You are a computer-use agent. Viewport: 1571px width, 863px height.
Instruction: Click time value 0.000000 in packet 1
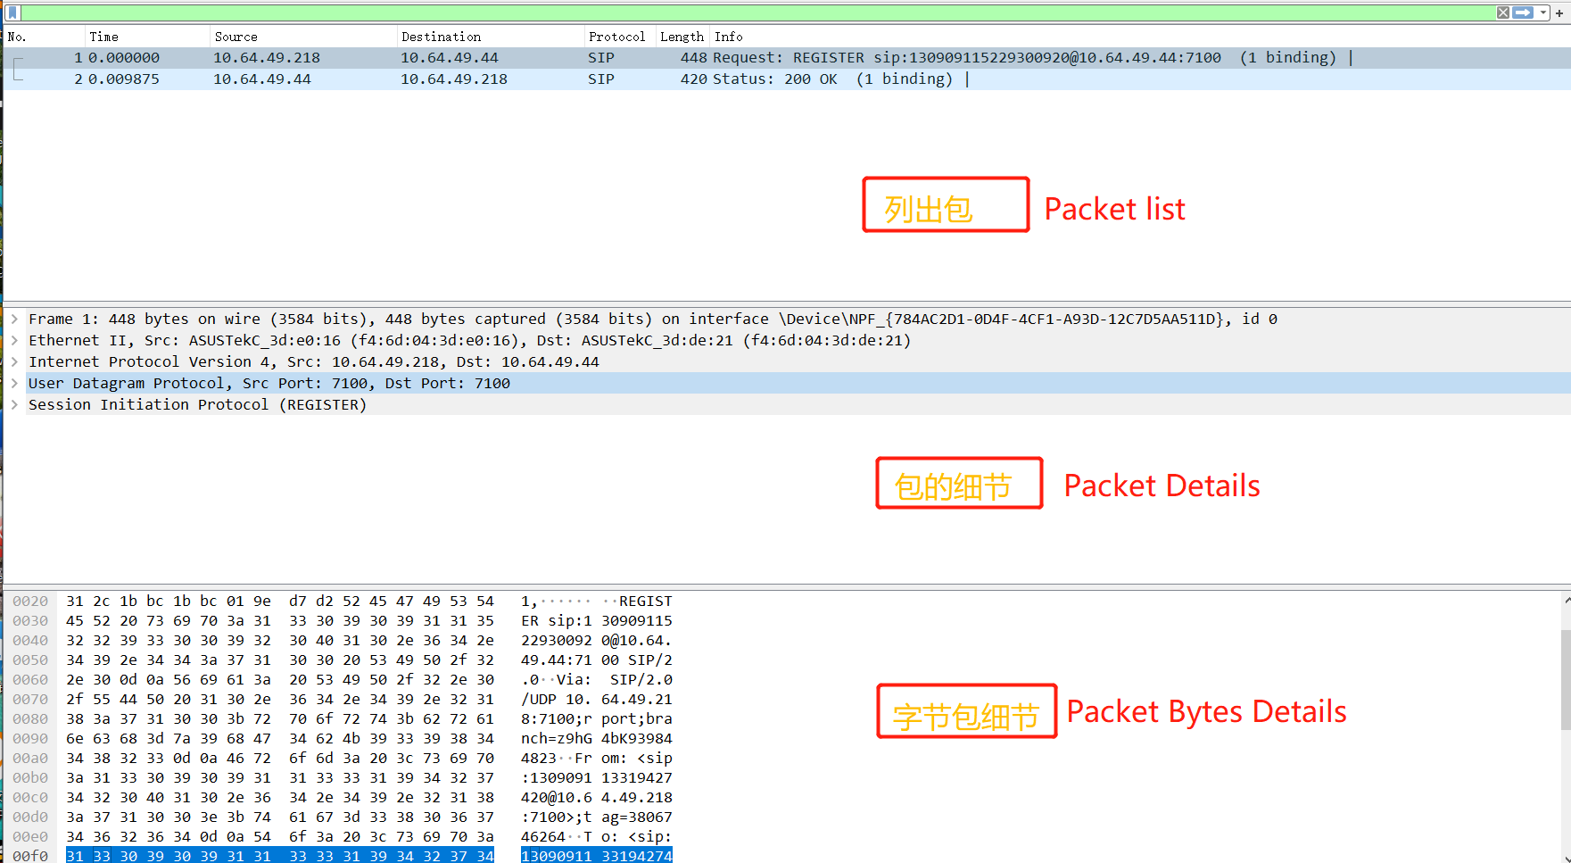[124, 57]
